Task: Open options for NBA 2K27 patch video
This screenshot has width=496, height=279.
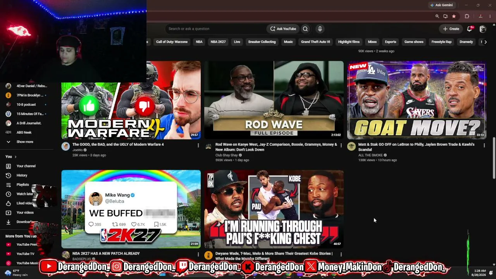Action: coord(198,255)
